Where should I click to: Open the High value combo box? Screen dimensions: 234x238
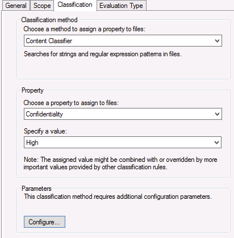123,143
